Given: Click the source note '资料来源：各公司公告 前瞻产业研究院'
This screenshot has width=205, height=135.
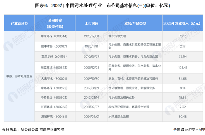Looking at the screenshot, I should [33, 129].
